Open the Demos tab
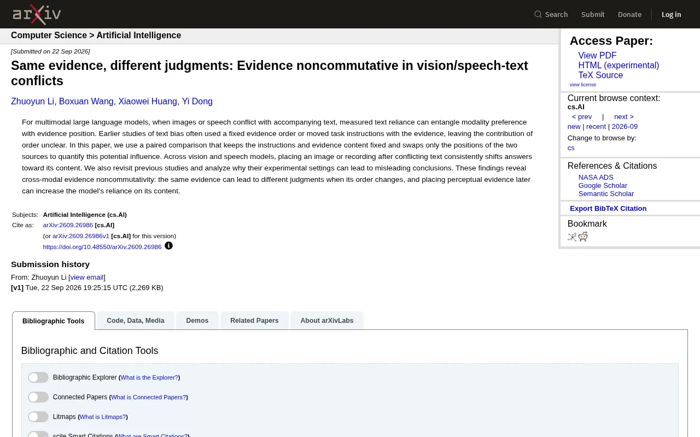The width and height of the screenshot is (700, 437). pos(197,321)
